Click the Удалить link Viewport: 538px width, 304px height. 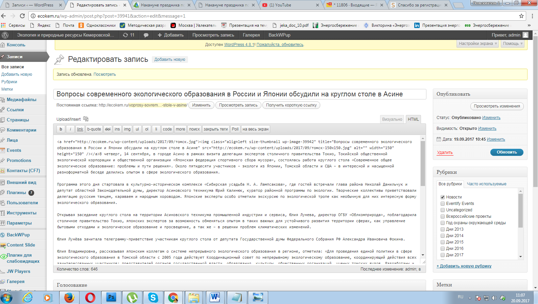pyautogui.click(x=445, y=153)
